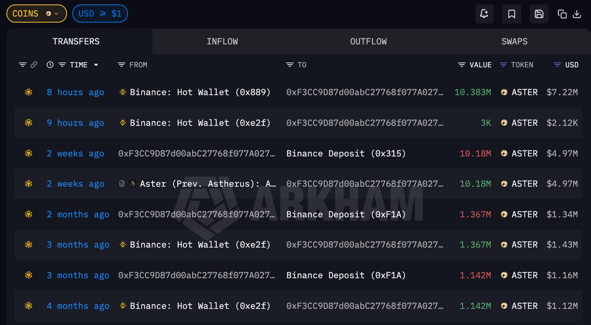Click the red 10.18M value

pyautogui.click(x=476, y=153)
